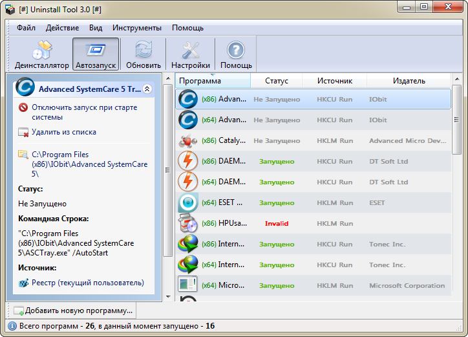Viewport: 468px width, 337px height.
Task: Select the (x86) Advan... program name
Action: pos(224,99)
